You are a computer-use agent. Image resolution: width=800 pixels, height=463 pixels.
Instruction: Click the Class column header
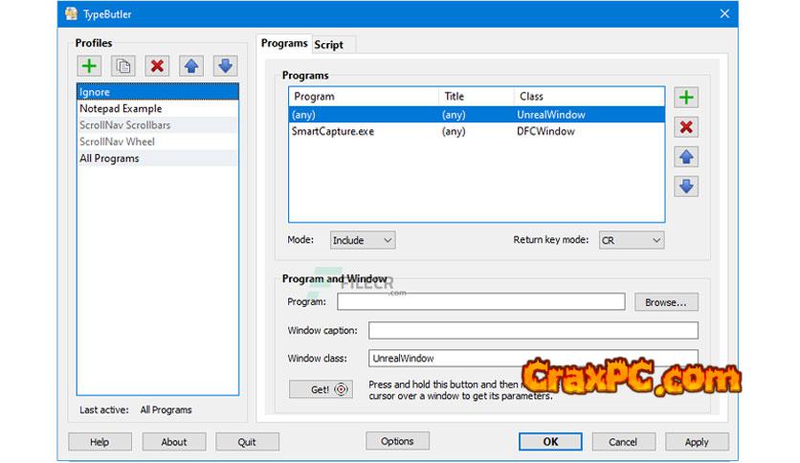click(589, 97)
